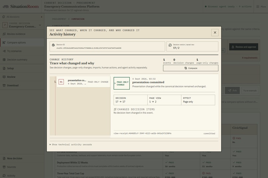Open Try scenarios in sidebar
Screen dimensions: 268x178
pyautogui.click(x=22, y=51)
